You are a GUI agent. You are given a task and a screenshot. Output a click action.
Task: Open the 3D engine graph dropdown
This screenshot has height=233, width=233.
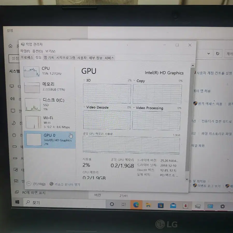(x=84, y=80)
